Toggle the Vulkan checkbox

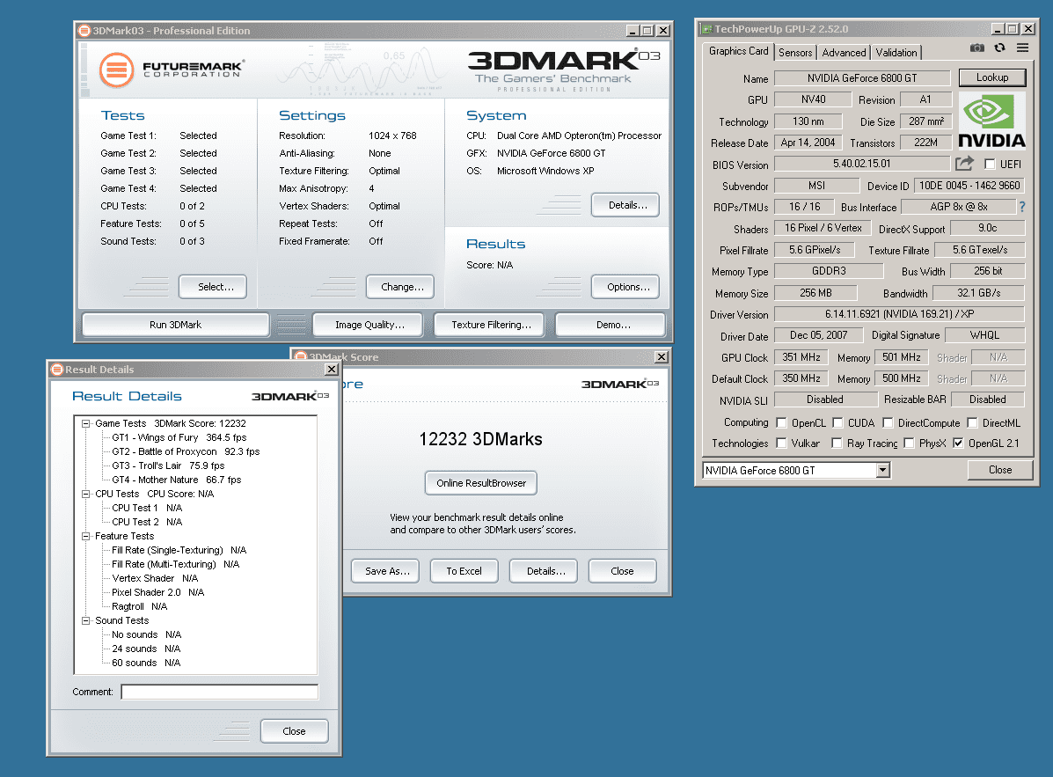point(781,443)
